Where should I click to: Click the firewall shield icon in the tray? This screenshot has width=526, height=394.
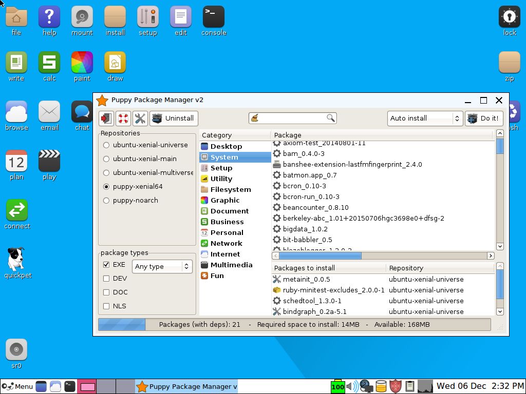pyautogui.click(x=396, y=387)
